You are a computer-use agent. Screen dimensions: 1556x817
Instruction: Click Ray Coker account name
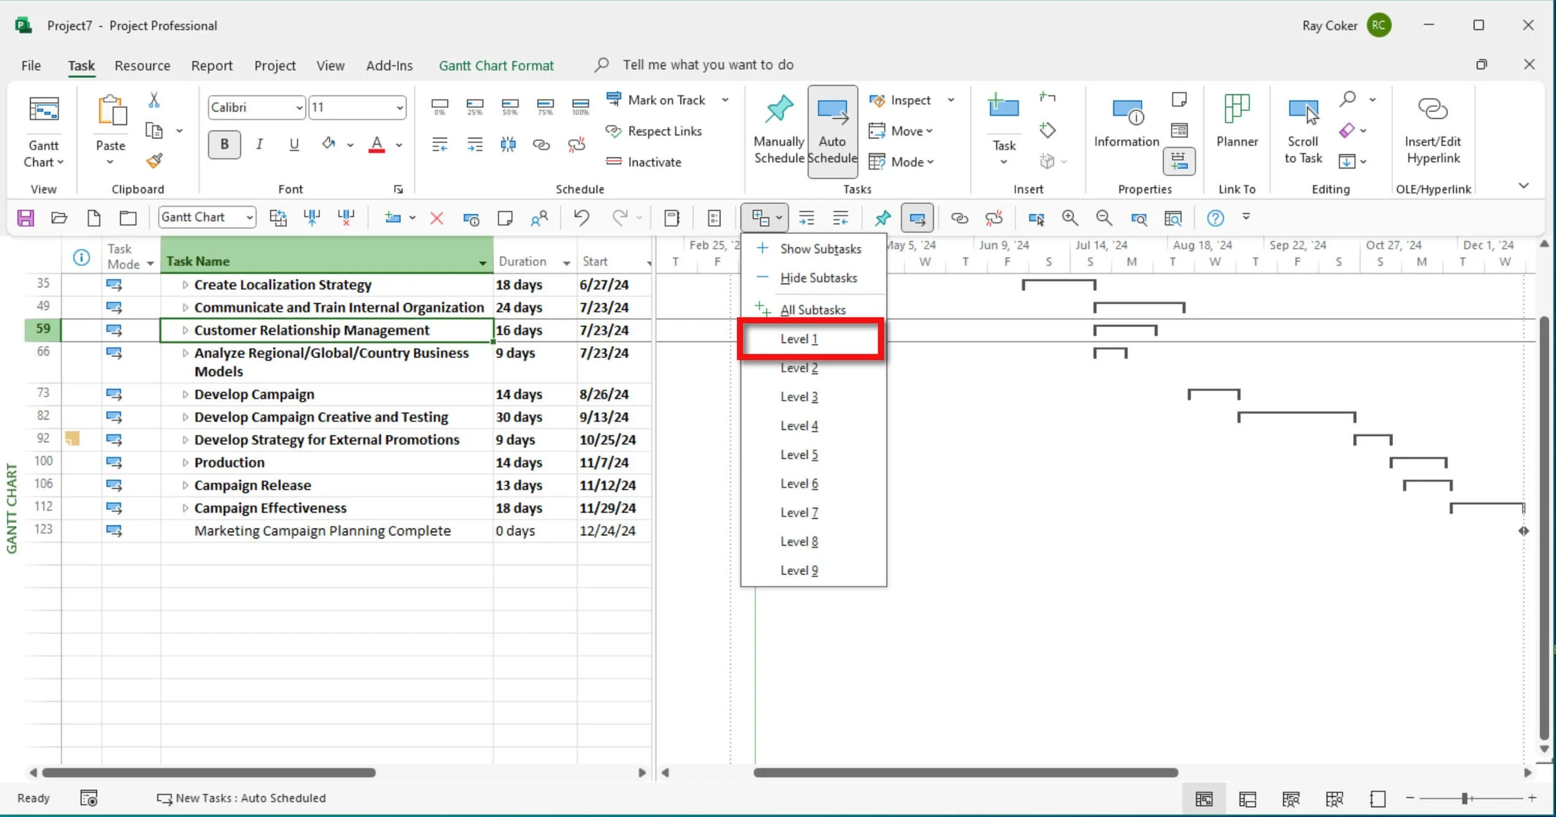[1329, 25]
